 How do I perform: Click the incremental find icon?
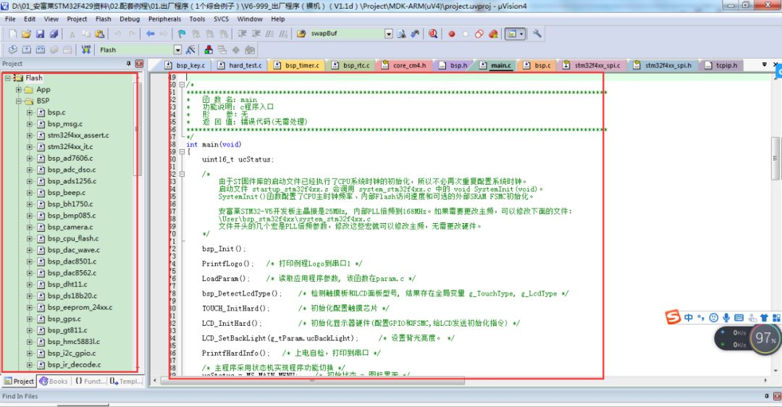[415, 34]
